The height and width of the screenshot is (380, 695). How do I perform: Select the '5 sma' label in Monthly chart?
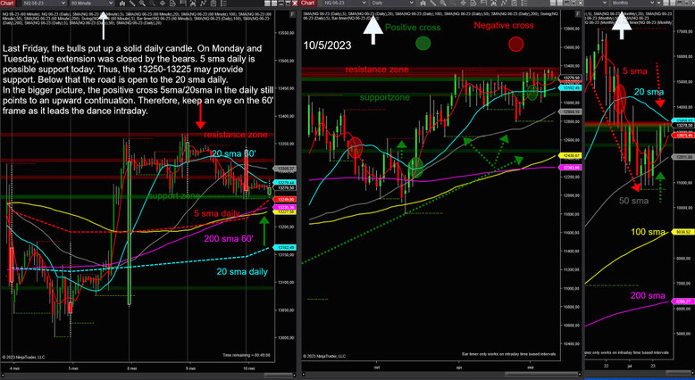tap(635, 71)
